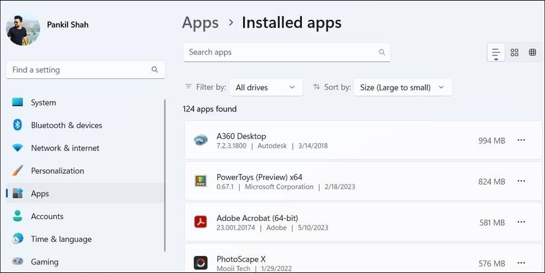The width and height of the screenshot is (545, 273).
Task: Navigate to the Personalization section
Action: (57, 171)
